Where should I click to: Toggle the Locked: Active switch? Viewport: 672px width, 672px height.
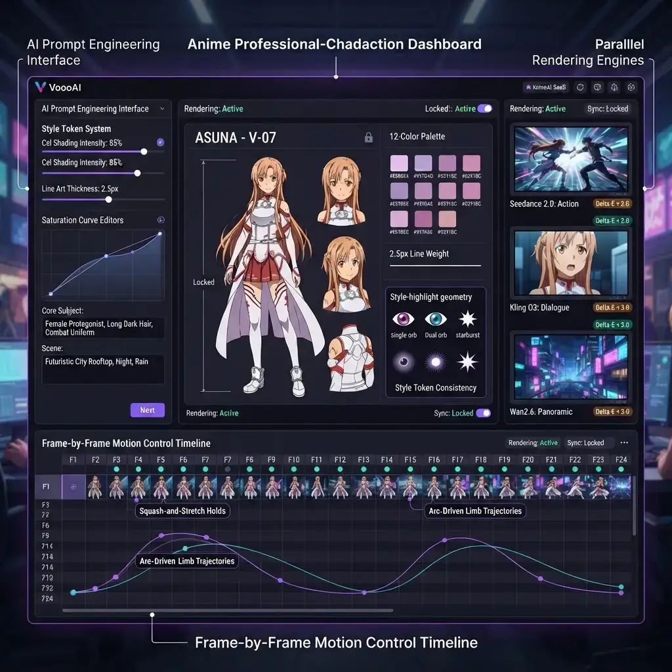pos(485,108)
